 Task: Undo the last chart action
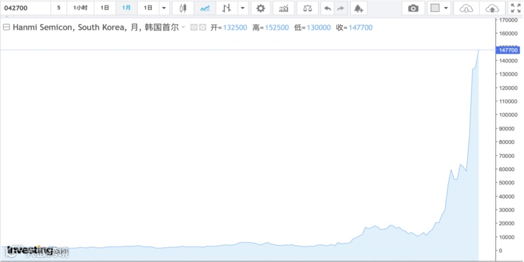click(327, 8)
